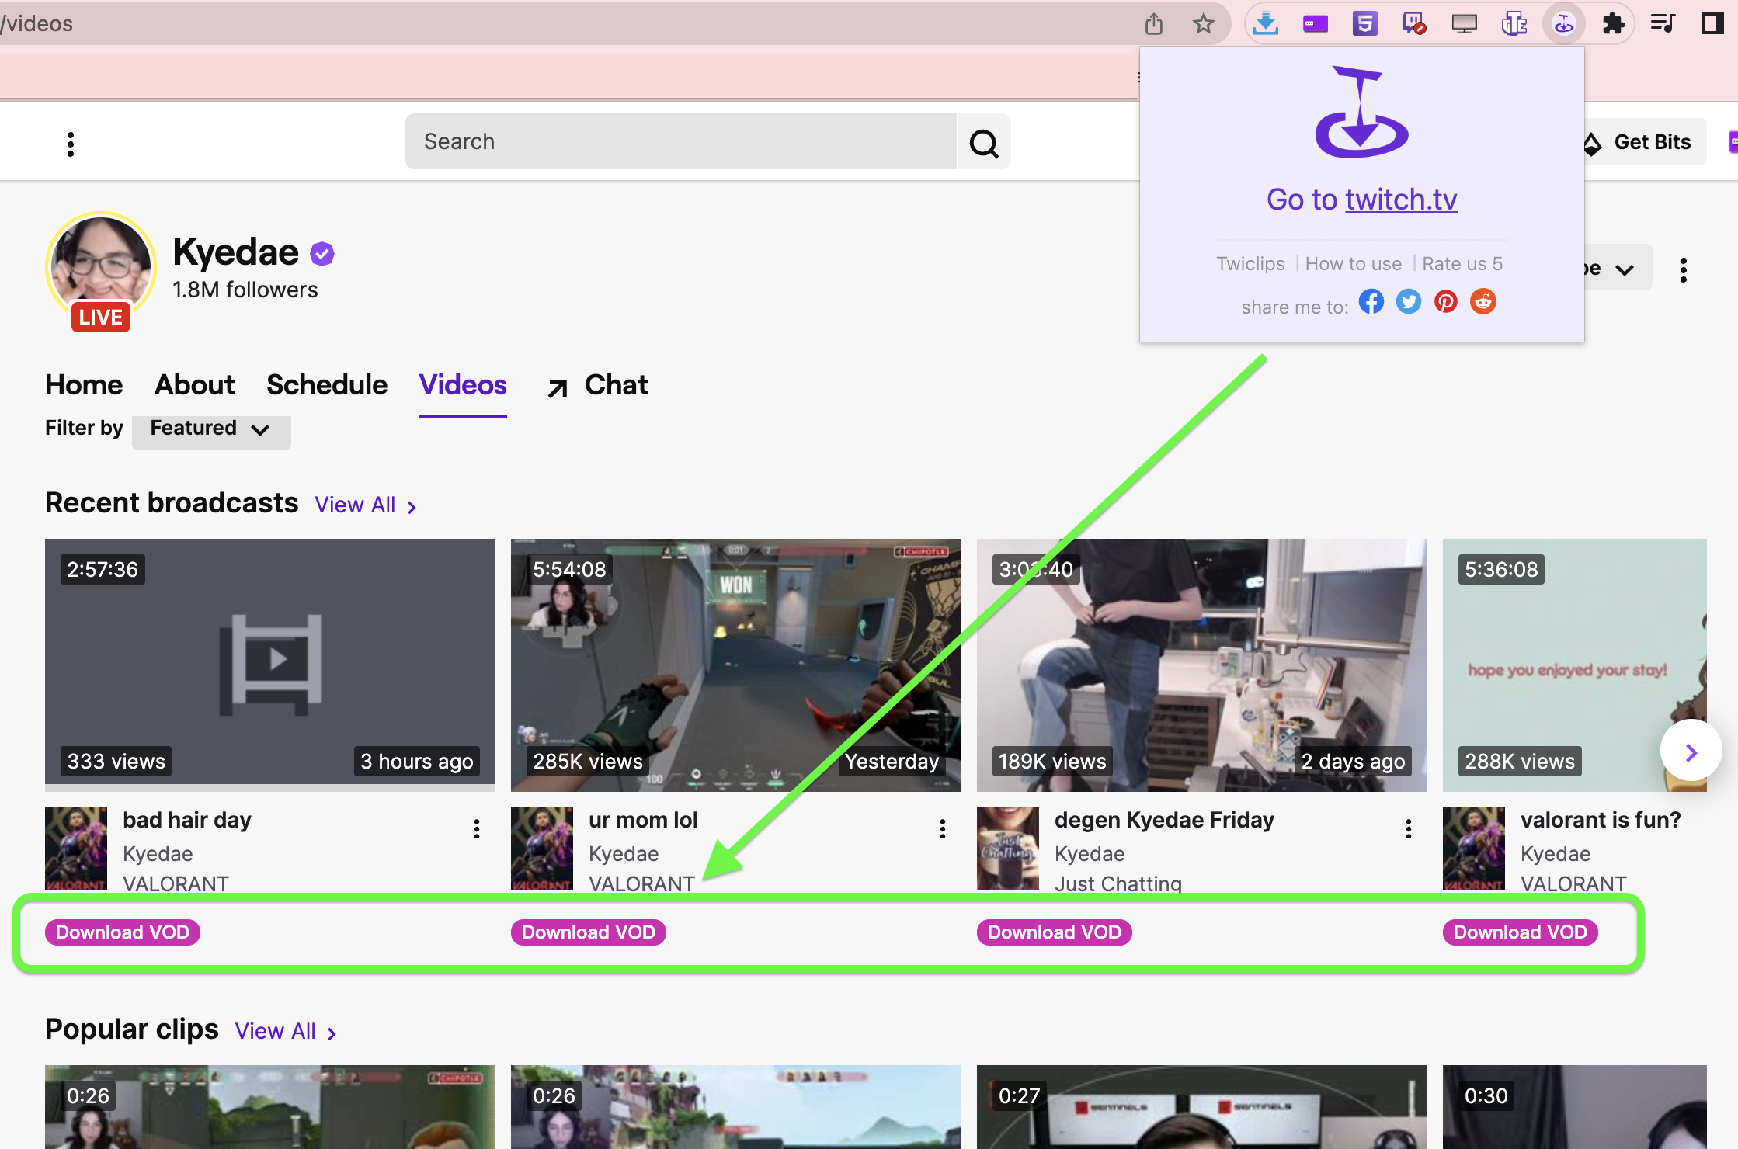This screenshot has height=1149, width=1738.
Task: Click the verified badge next to Kyedae
Action: pyautogui.click(x=322, y=253)
